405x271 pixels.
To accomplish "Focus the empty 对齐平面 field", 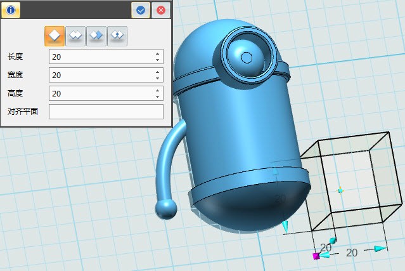I will coord(106,112).
